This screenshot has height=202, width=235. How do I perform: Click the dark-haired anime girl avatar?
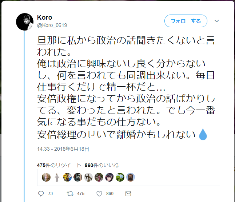(109, 177)
